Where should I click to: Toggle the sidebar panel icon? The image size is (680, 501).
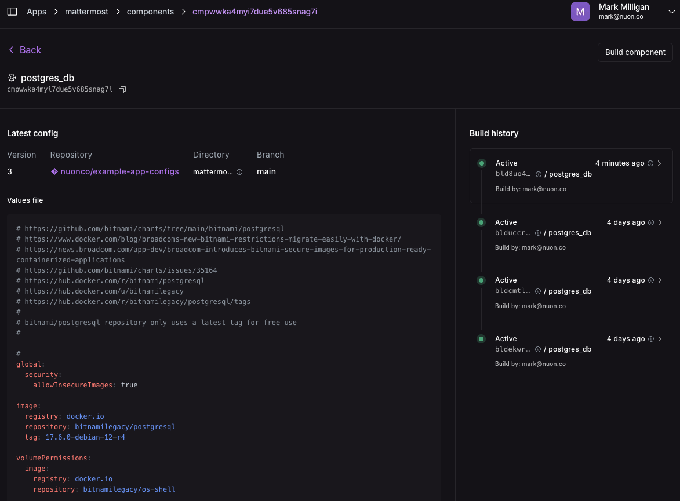click(12, 12)
